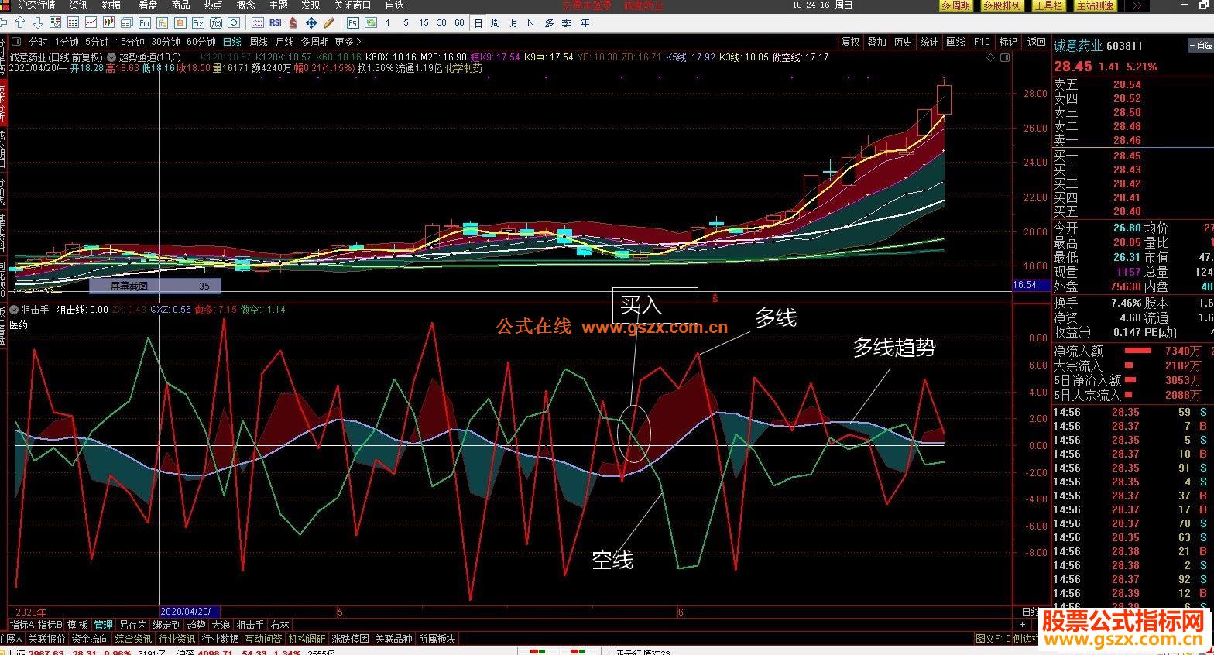Click the 工具栏 yellow button

(1048, 5)
